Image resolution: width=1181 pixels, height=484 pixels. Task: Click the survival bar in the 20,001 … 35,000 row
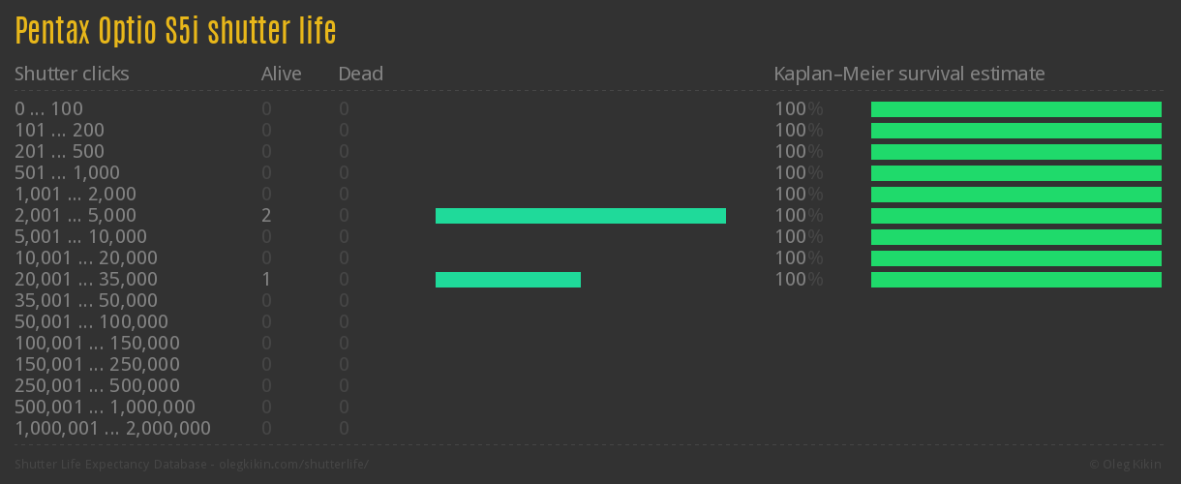[1015, 280]
